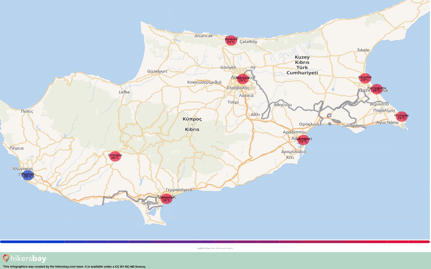Click the Kyrenia 25°C temperature marker

[231, 41]
